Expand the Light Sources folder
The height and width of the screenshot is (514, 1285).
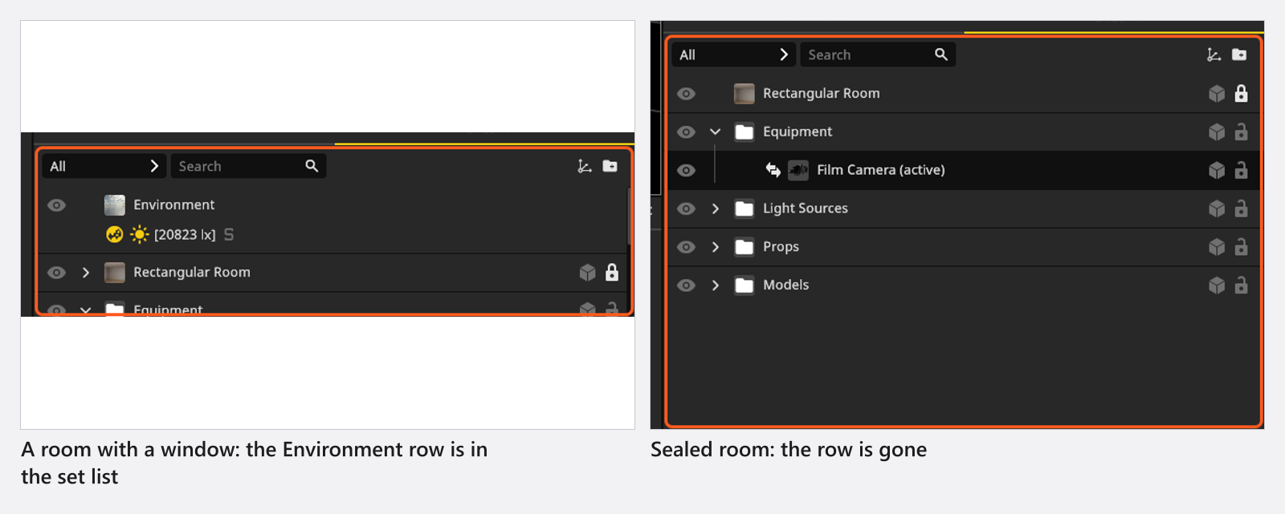point(715,208)
